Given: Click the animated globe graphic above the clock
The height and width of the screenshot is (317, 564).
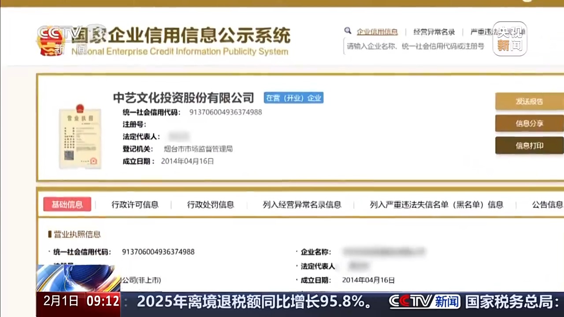Looking at the screenshot, I should click(x=78, y=278).
